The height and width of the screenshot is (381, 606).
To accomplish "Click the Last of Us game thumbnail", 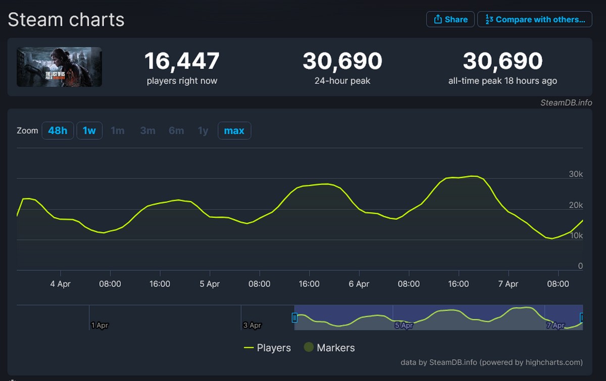I will point(59,67).
